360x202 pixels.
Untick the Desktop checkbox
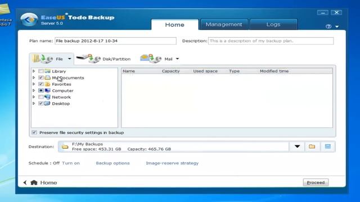tap(40, 103)
